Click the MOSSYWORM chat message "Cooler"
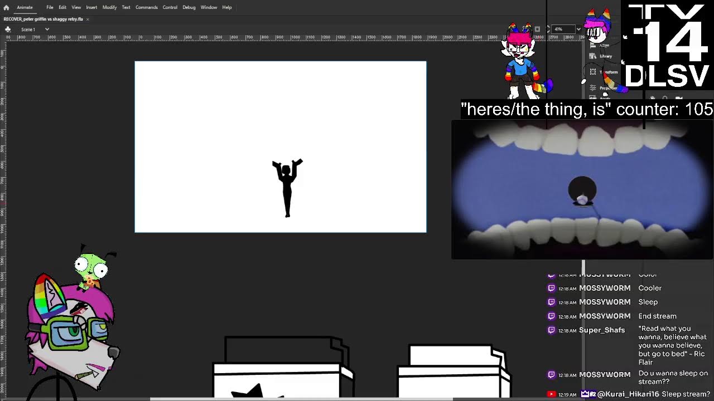 (650, 288)
